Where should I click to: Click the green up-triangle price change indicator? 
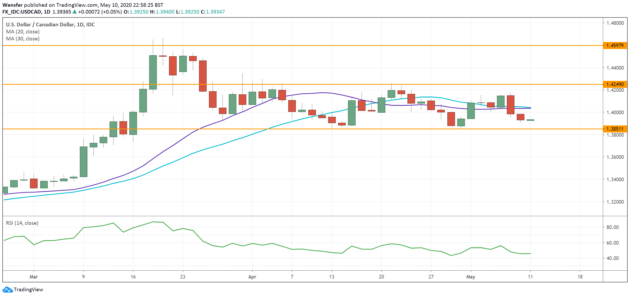(x=75, y=12)
